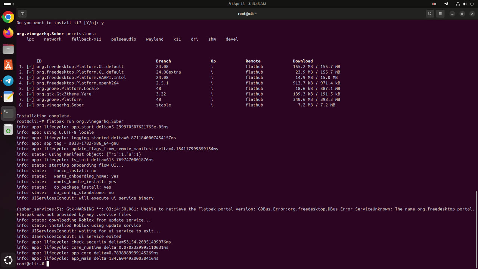The height and width of the screenshot is (269, 478).
Task: Select the Terminal icon in dock
Action: click(8, 112)
